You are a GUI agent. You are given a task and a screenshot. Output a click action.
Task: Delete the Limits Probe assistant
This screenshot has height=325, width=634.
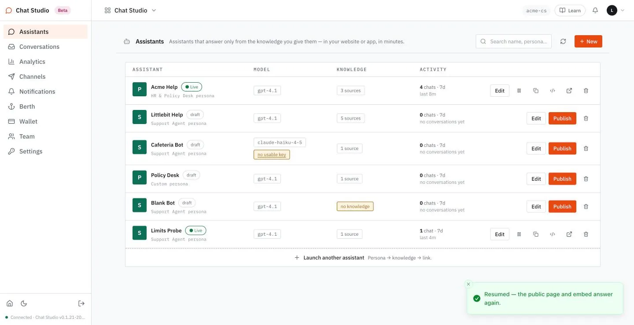click(x=586, y=234)
